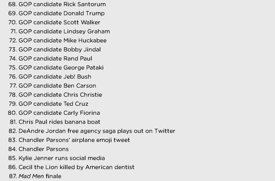The image size is (275, 181).
Task: Click the Cecil the Lion line
Action: pyautogui.click(x=71, y=167)
